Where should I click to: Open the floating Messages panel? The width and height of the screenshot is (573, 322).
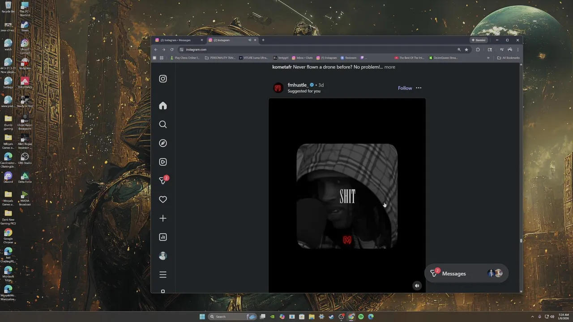pos(466,273)
